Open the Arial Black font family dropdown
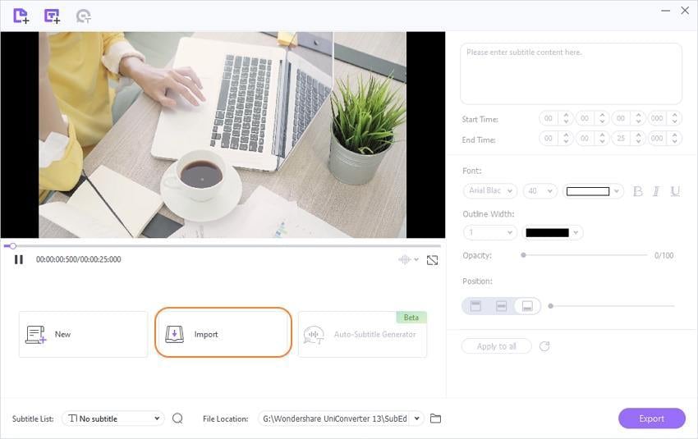Image resolution: width=698 pixels, height=439 pixels. pyautogui.click(x=490, y=191)
